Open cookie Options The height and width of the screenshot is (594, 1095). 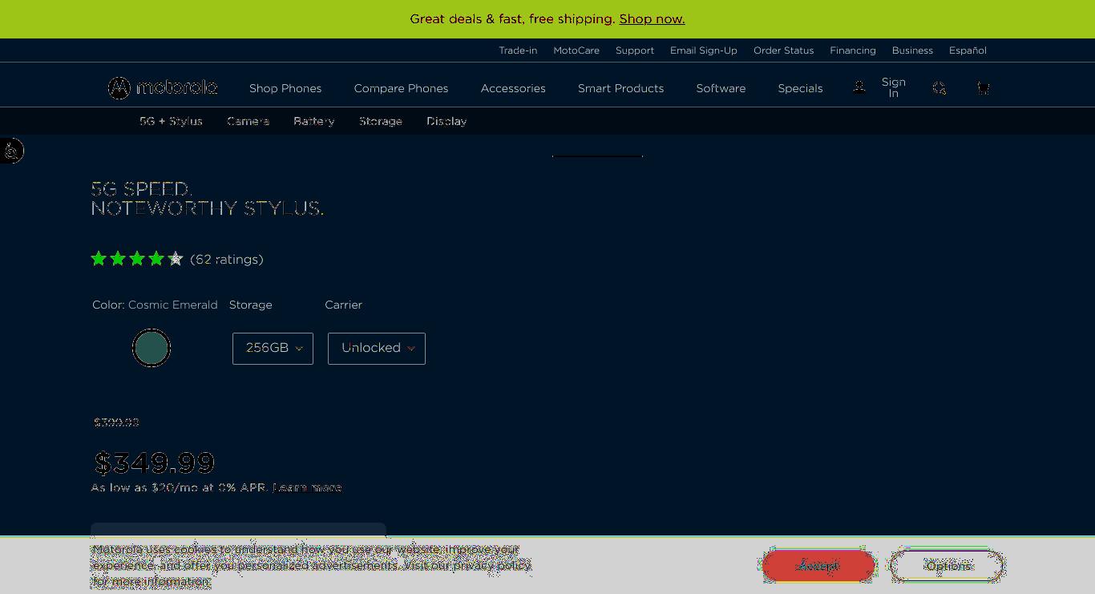[x=948, y=566]
